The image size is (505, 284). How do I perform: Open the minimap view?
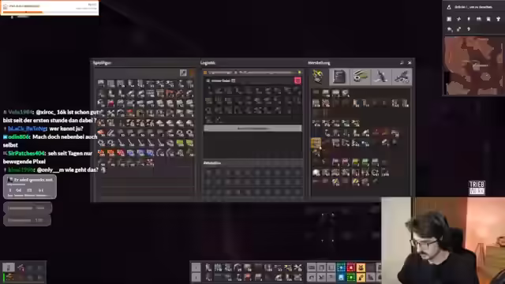tap(473, 65)
